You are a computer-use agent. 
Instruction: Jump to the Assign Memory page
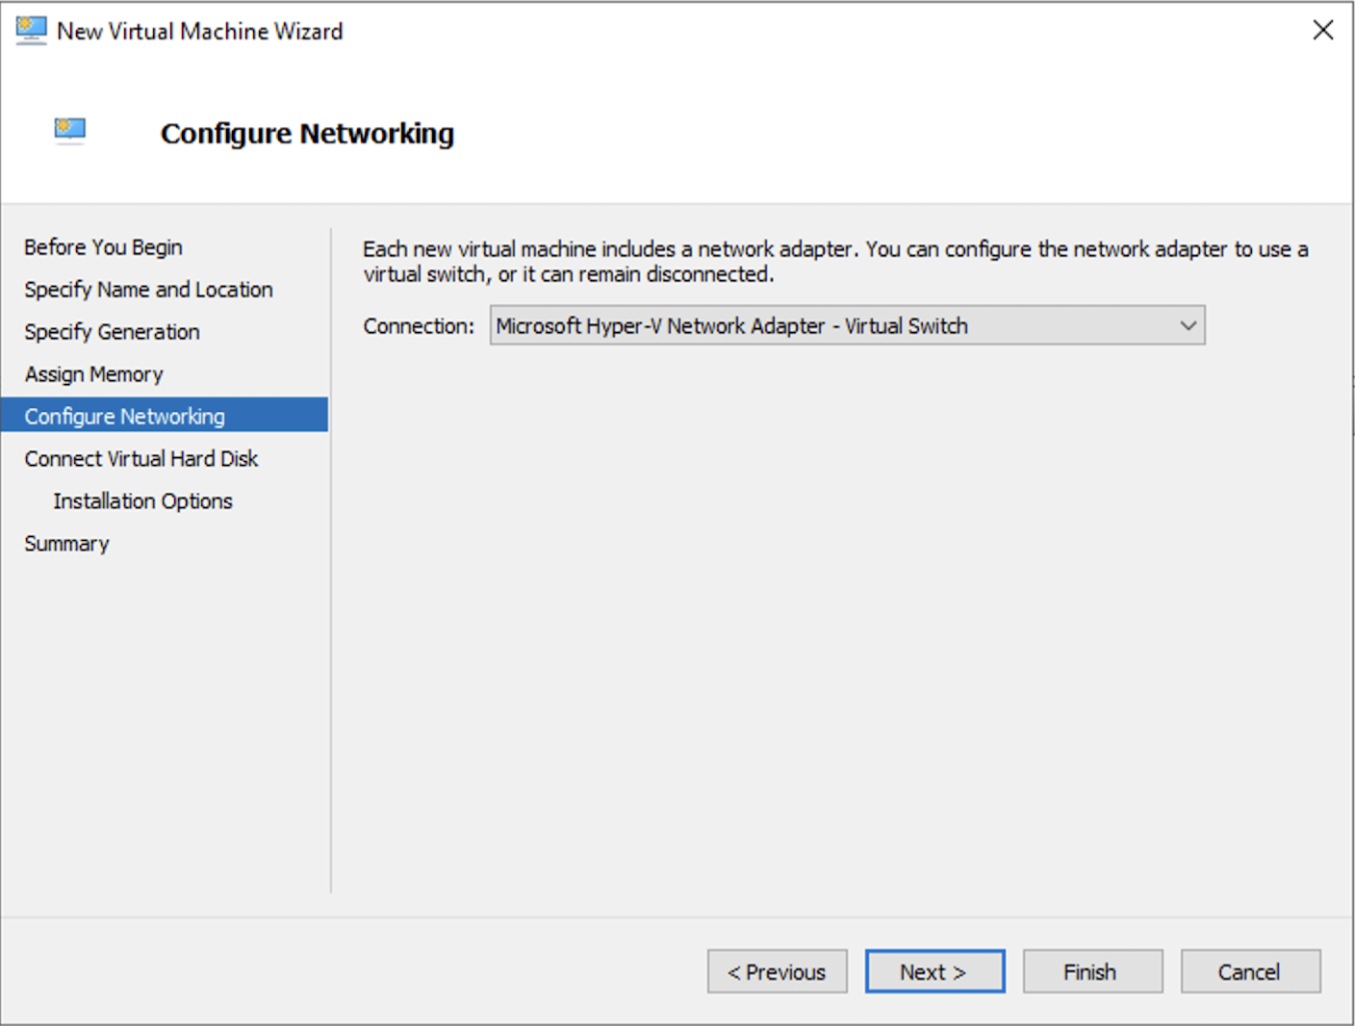[93, 373]
